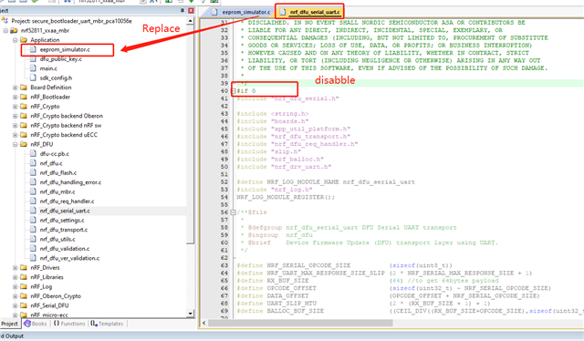Open the Functions tab
Viewport: 584px width, 341px height.
coord(69,324)
